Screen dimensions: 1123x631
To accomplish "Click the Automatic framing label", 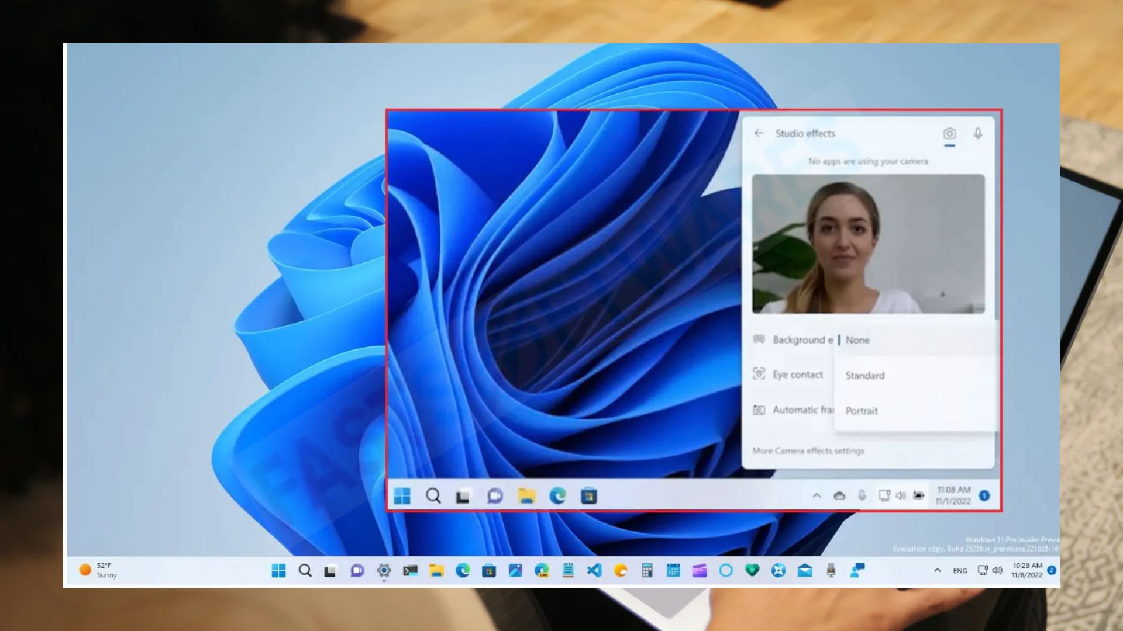I will click(803, 410).
